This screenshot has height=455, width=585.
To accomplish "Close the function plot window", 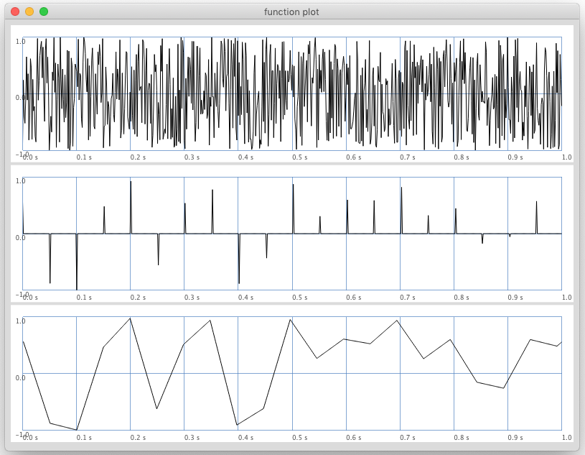I will pyautogui.click(x=15, y=12).
